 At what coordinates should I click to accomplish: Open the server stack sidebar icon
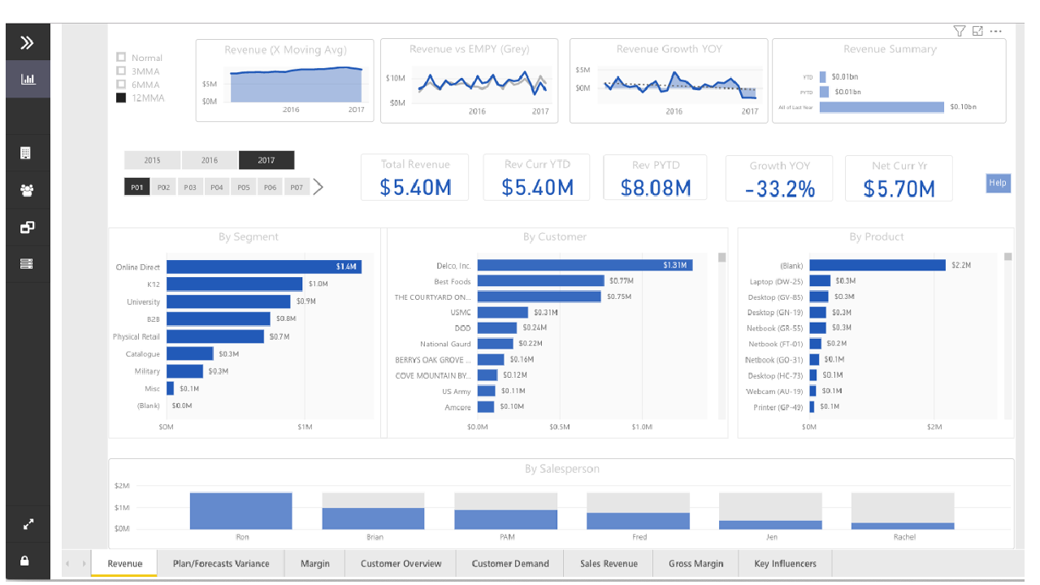point(27,263)
